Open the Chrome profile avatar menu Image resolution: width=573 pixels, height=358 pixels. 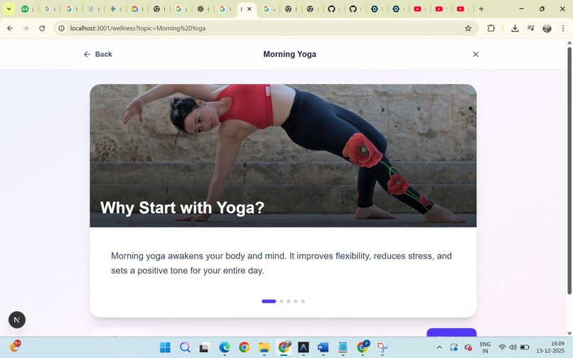[x=547, y=28]
